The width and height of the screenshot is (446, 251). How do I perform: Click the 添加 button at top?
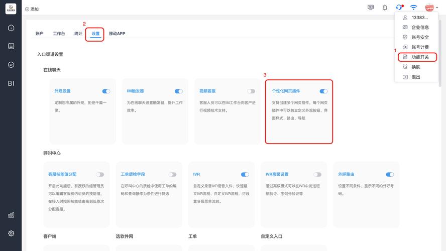[x=32, y=9]
